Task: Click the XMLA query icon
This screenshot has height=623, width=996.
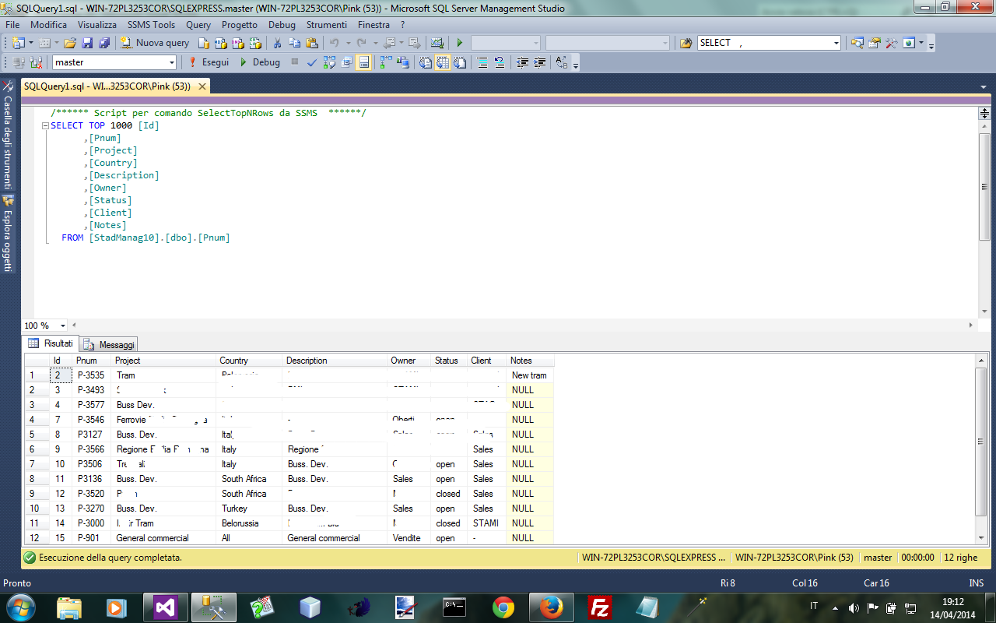Action: click(254, 43)
